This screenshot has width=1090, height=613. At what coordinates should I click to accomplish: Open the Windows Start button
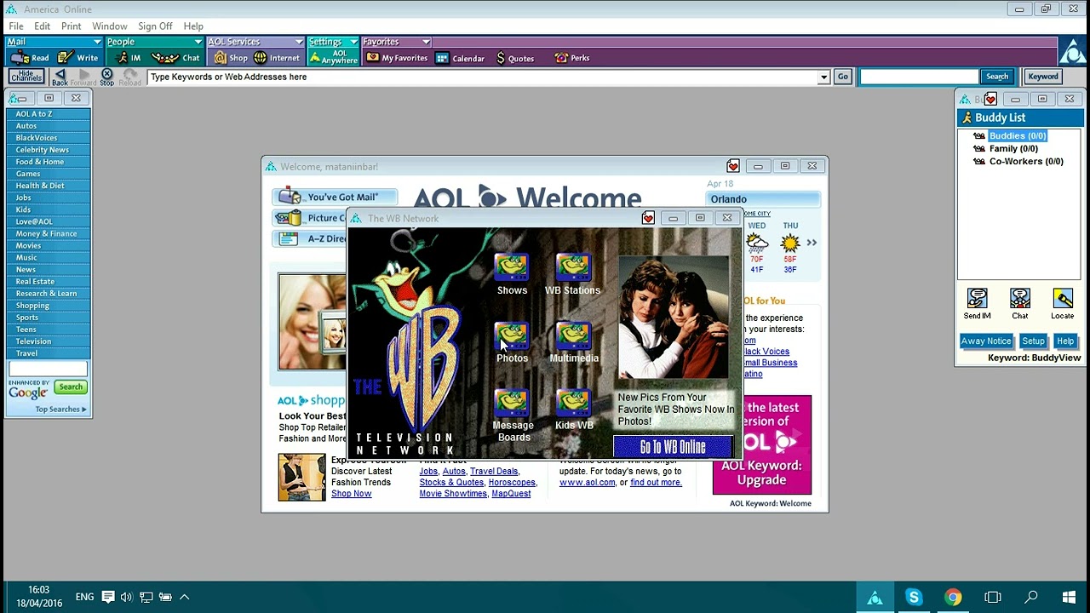click(x=1070, y=598)
